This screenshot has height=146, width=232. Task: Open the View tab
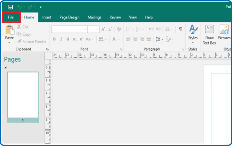[133, 17]
